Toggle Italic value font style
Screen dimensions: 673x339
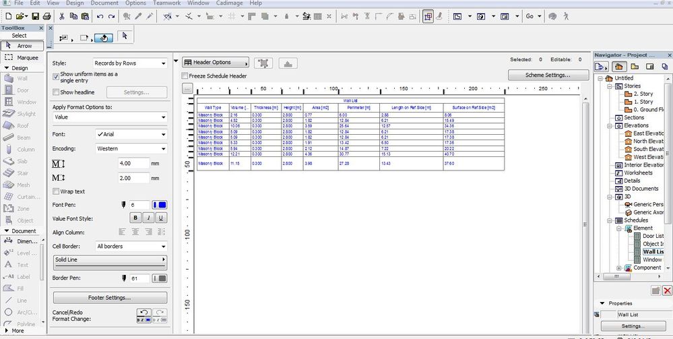pos(148,218)
